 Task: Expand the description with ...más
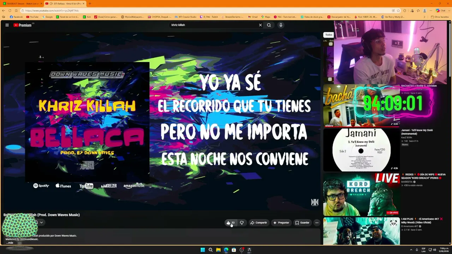[10, 243]
